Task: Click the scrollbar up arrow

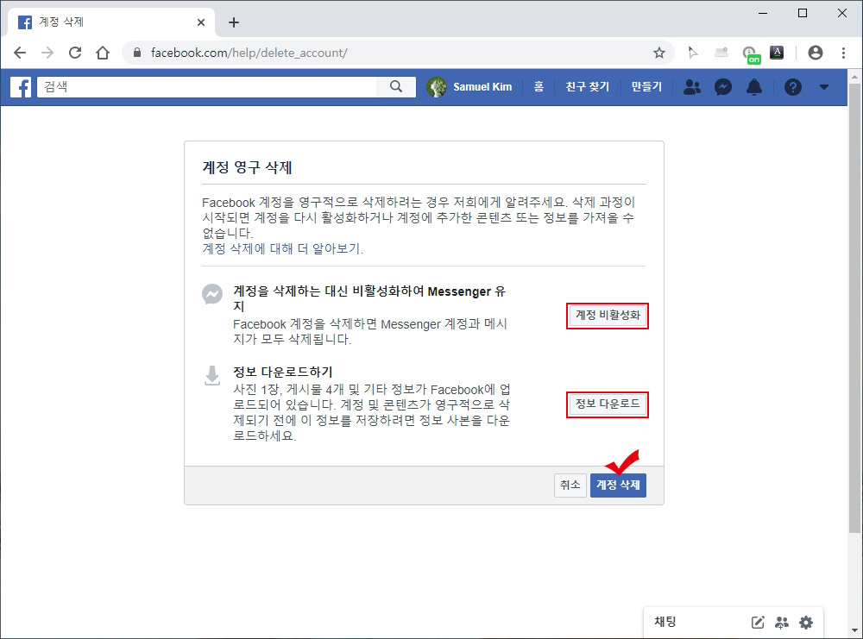Action: tap(854, 75)
